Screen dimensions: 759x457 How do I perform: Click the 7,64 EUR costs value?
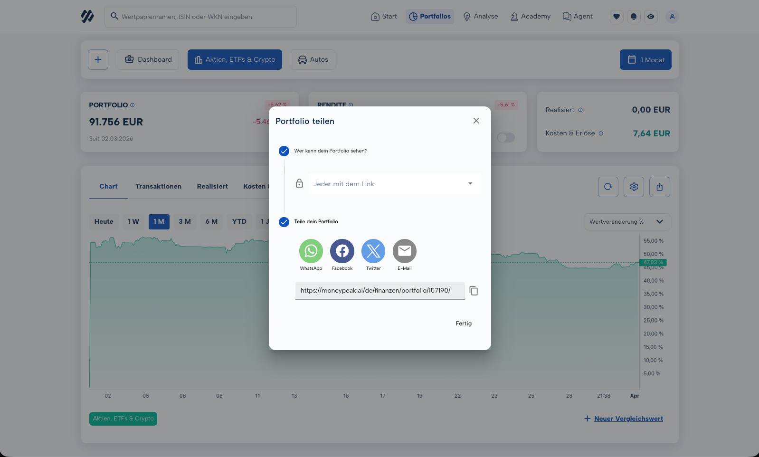coord(651,133)
